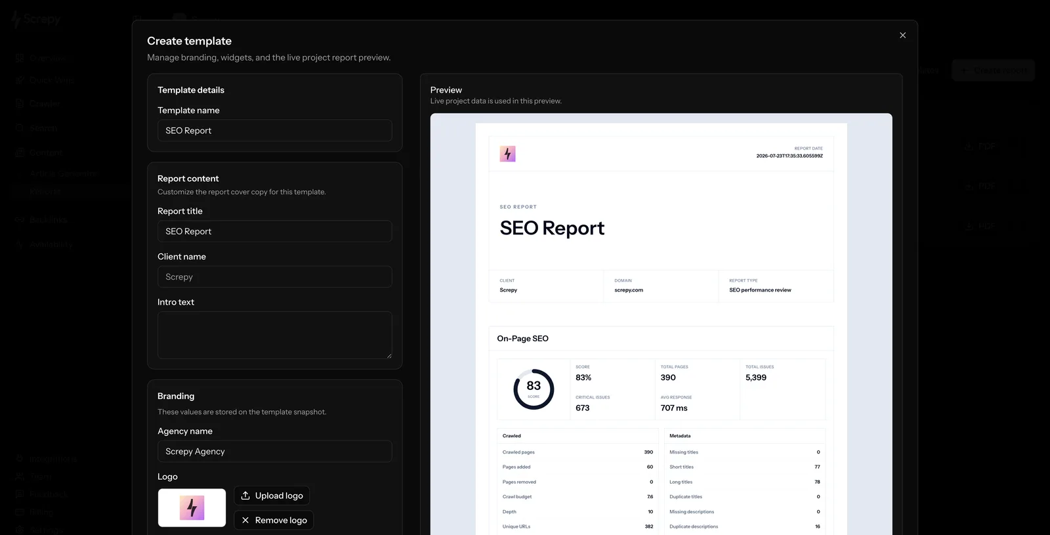Click the report date value in preview header
The height and width of the screenshot is (535, 1050).
(x=789, y=156)
